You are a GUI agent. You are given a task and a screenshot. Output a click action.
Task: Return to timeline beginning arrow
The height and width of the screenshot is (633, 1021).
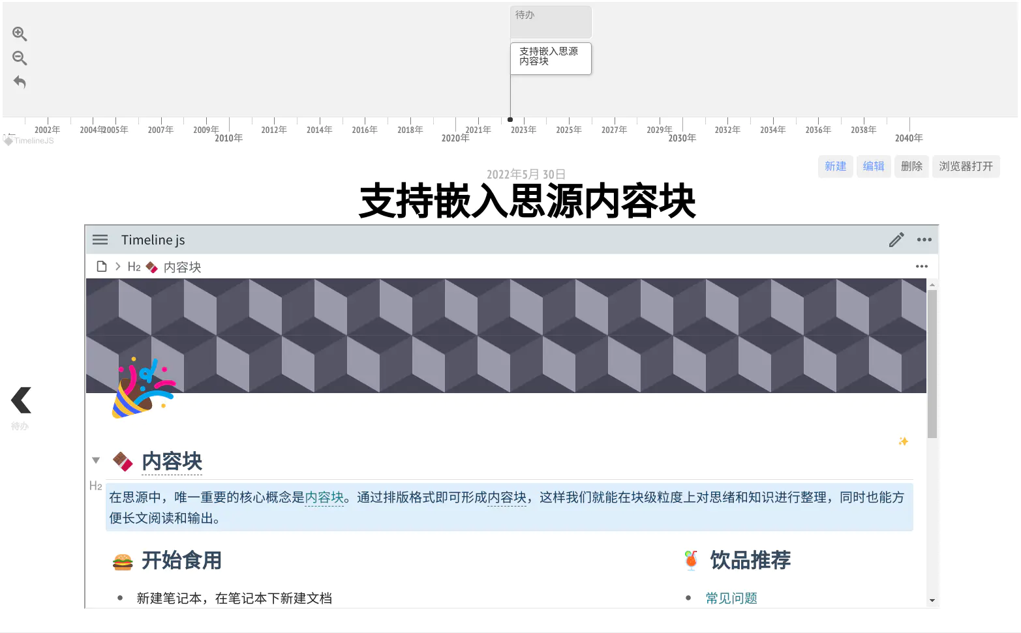20,82
